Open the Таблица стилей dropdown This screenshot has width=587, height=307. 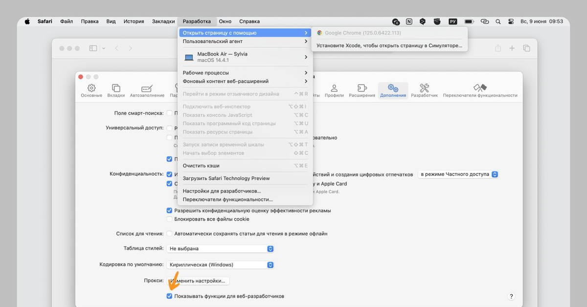(221, 248)
